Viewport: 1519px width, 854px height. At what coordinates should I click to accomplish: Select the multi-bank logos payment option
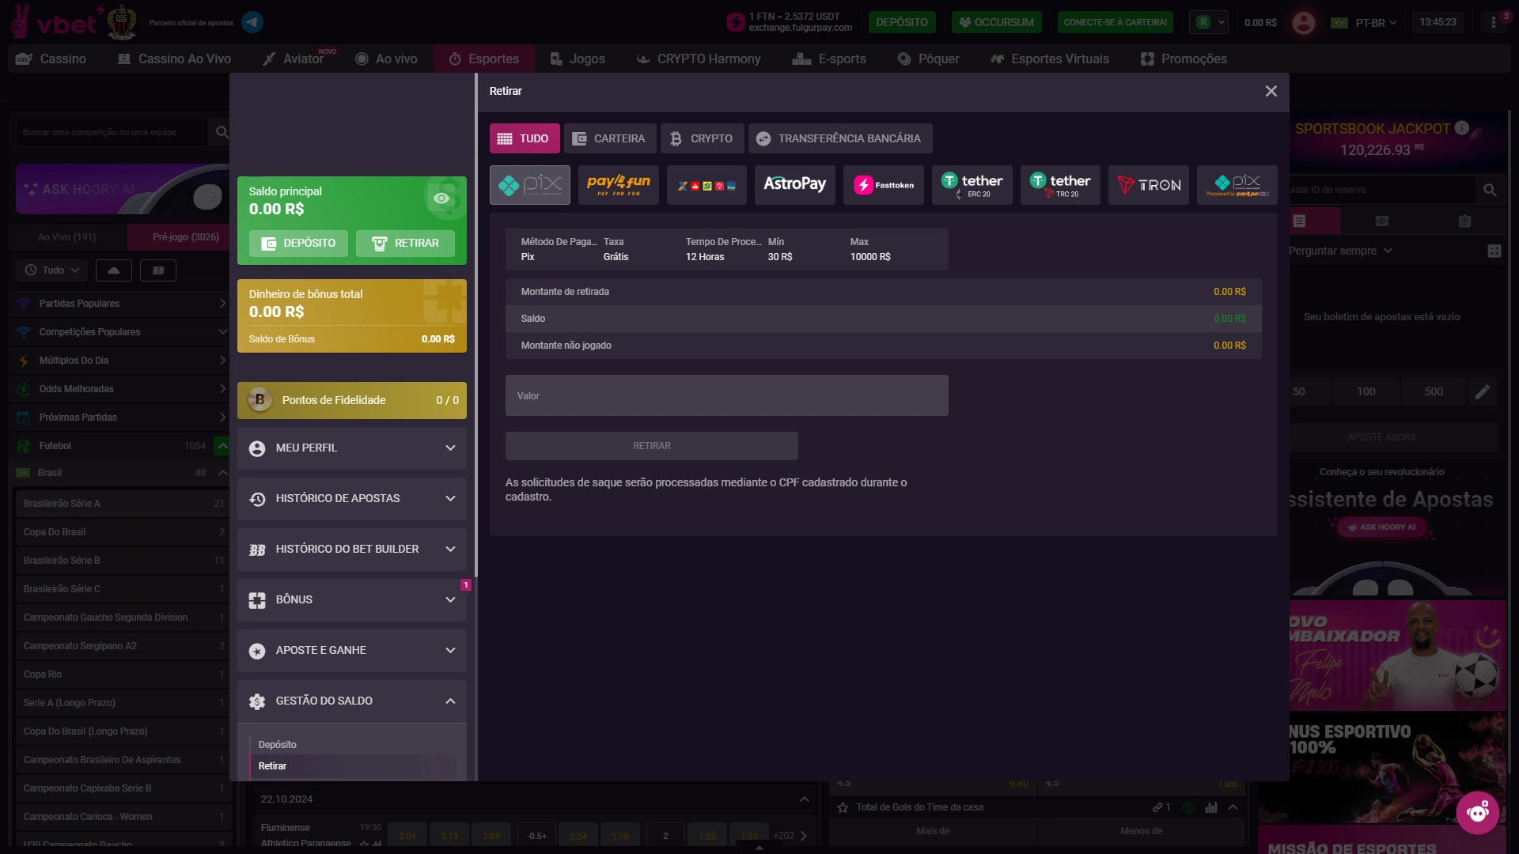click(706, 185)
